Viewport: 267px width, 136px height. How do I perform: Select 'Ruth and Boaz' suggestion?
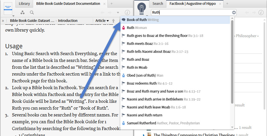point(176,60)
